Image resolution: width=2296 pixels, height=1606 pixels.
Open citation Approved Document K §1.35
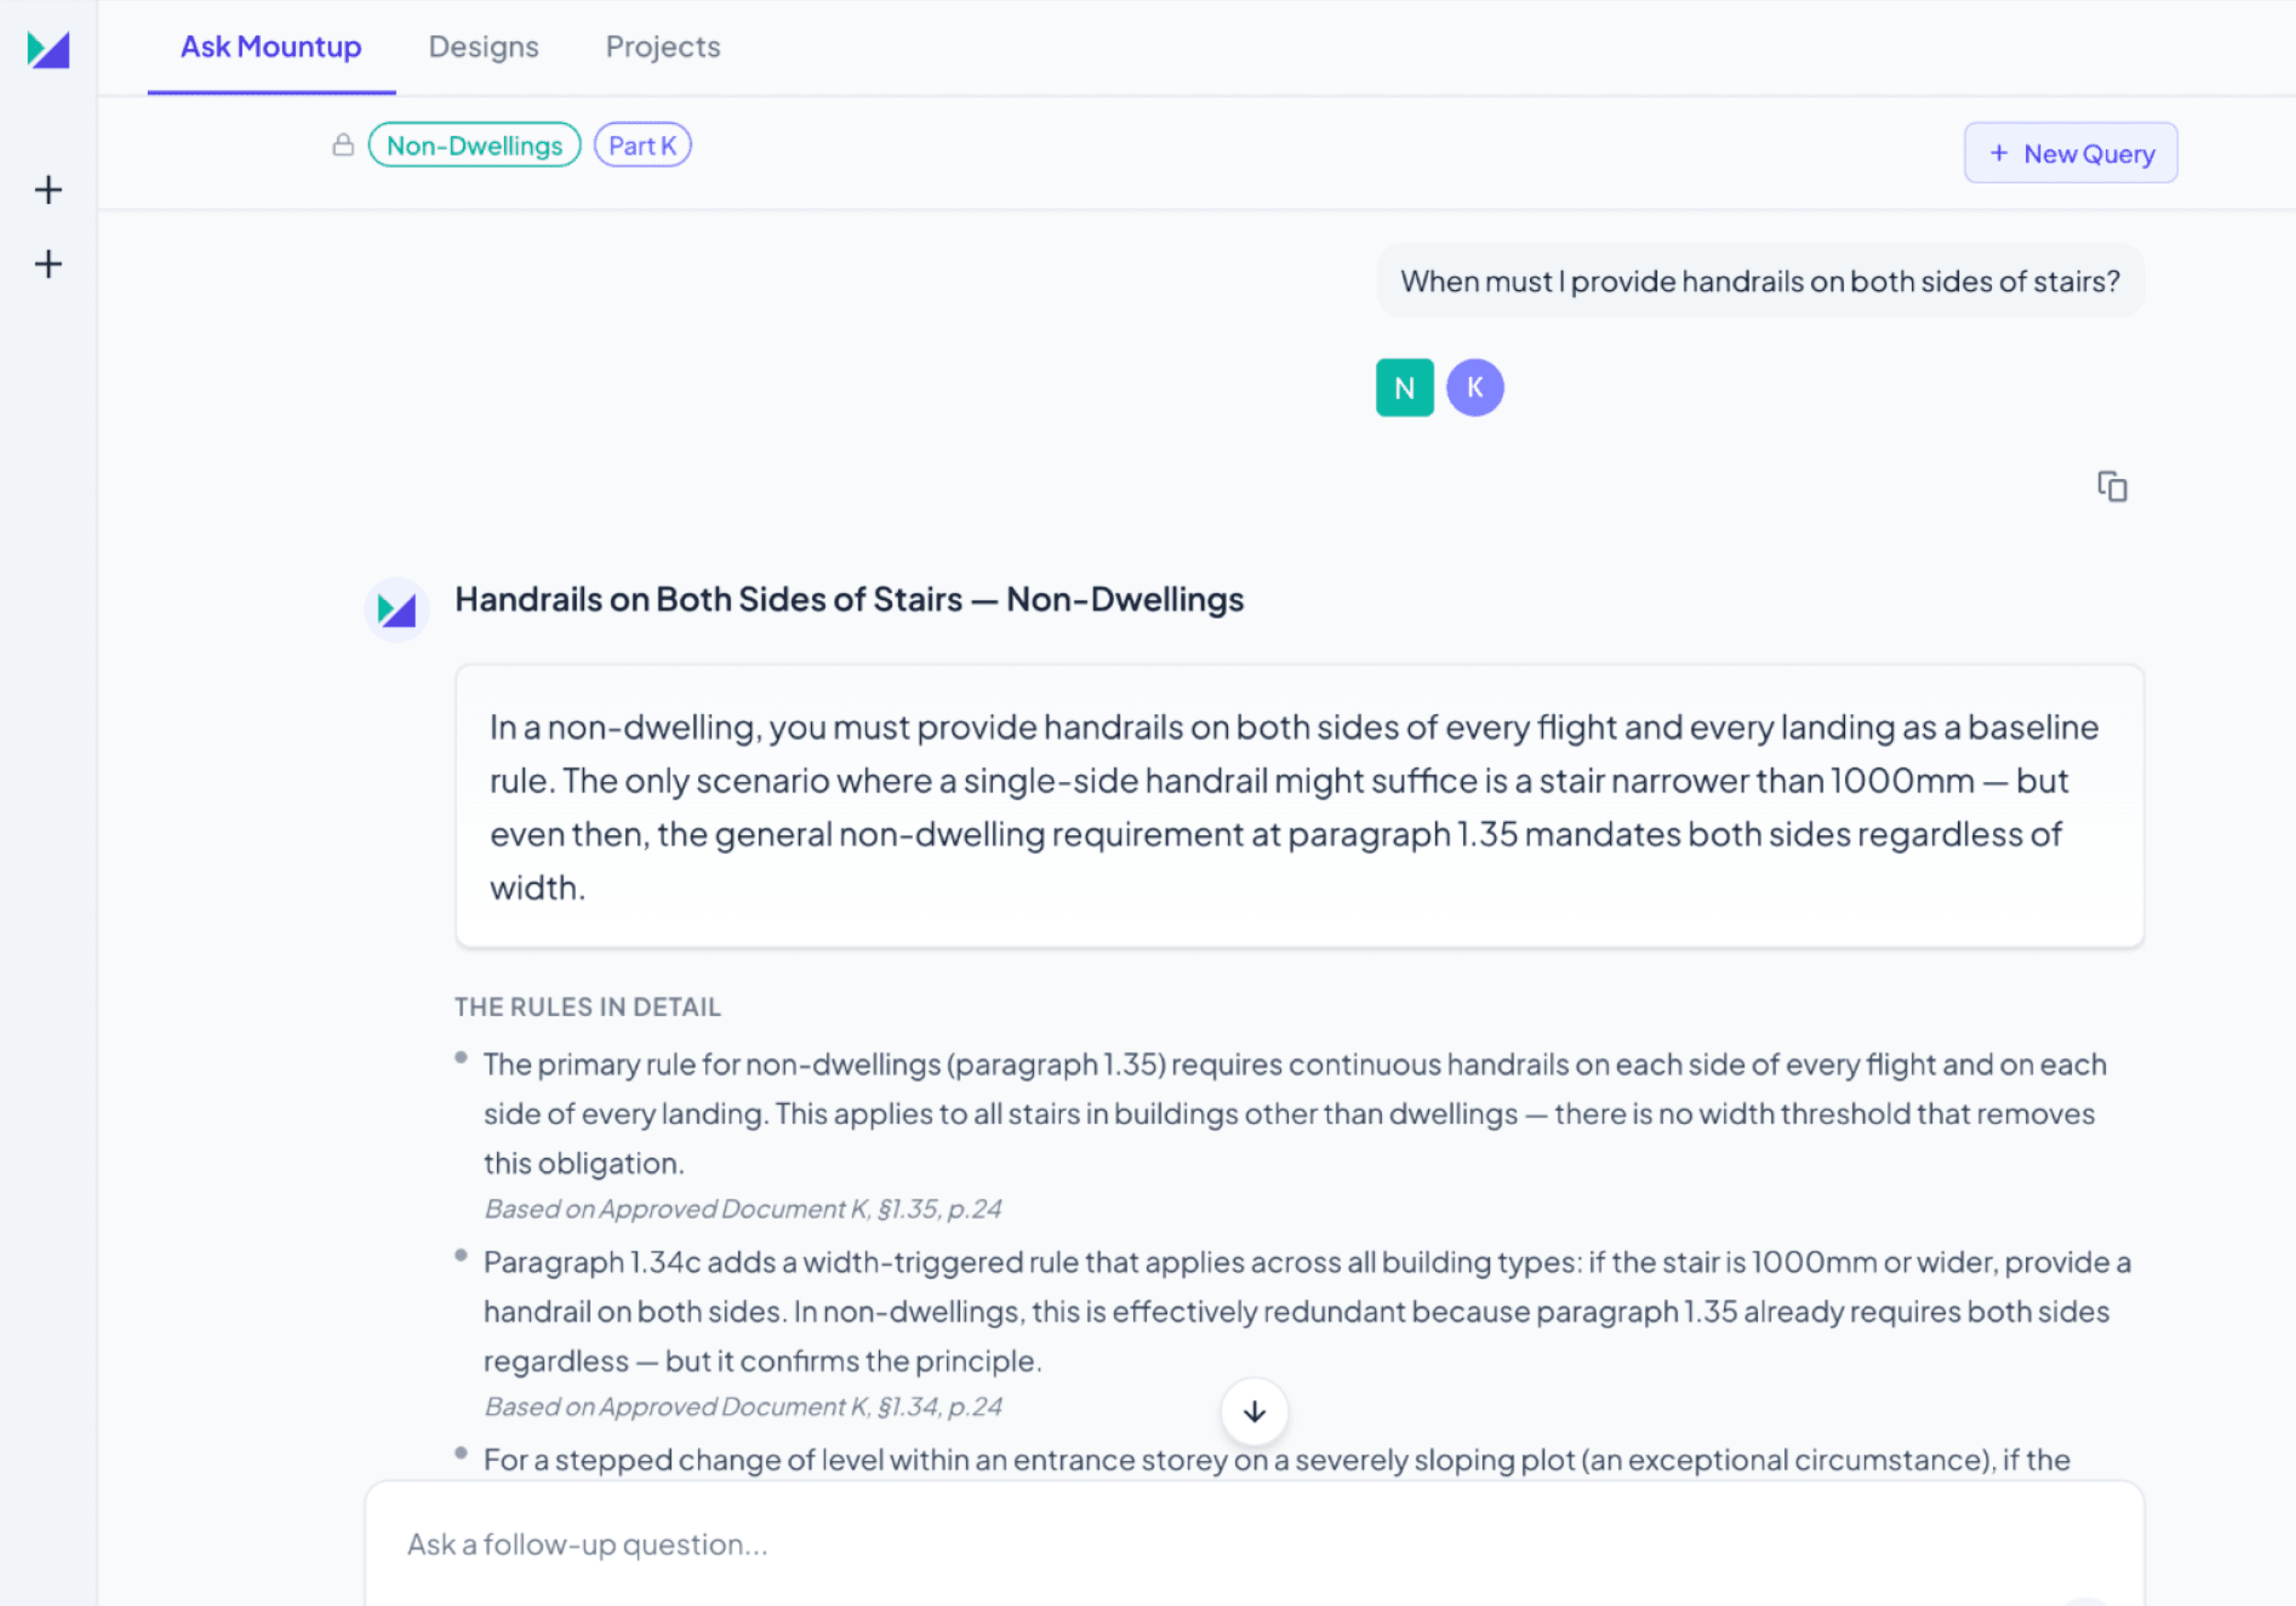743,1210
